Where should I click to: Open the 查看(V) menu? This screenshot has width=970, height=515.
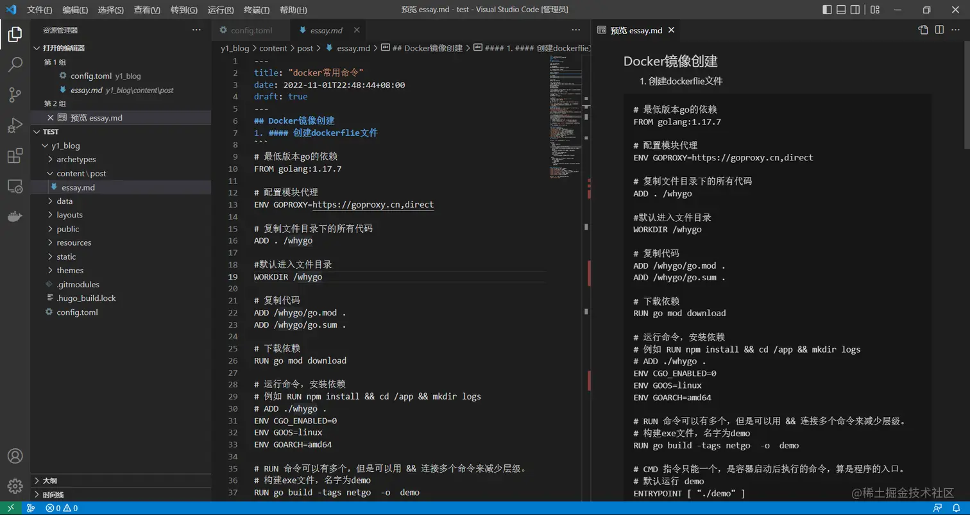coord(147,10)
